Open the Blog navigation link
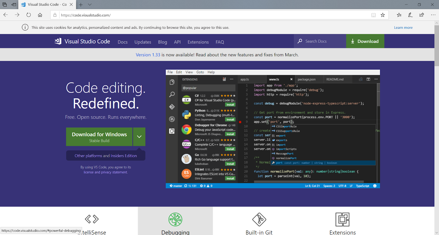The image size is (439, 235). tap(162, 42)
